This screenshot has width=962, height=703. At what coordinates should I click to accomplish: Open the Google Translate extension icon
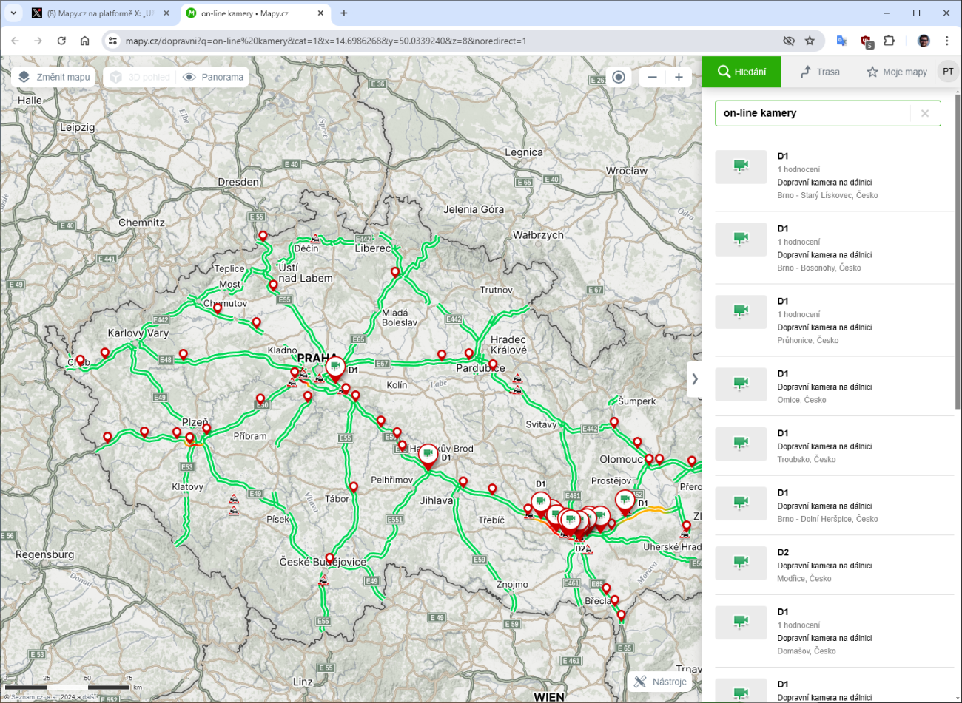(841, 41)
